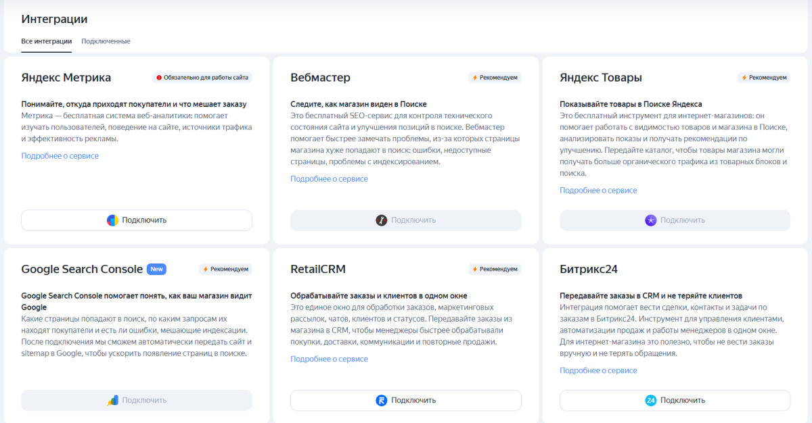Click the lightning icon in the Яндекс Товары badge

pyautogui.click(x=744, y=78)
